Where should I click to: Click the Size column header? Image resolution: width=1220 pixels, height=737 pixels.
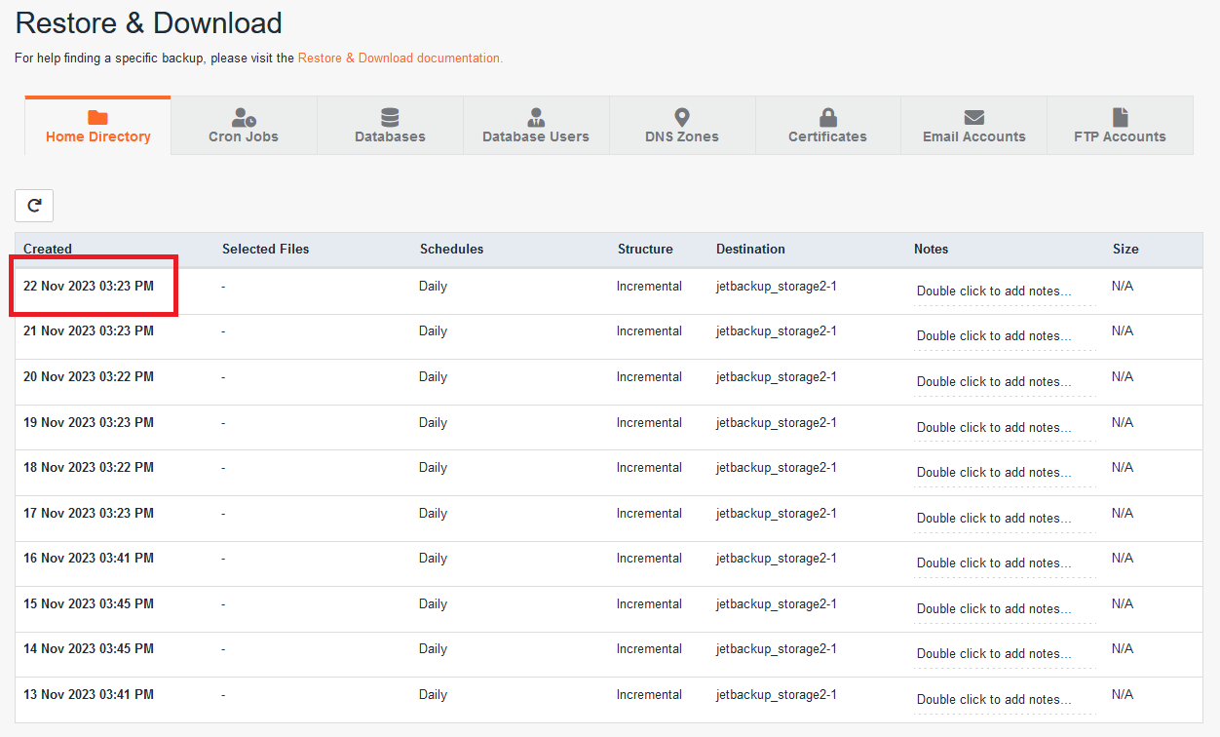[x=1125, y=250]
